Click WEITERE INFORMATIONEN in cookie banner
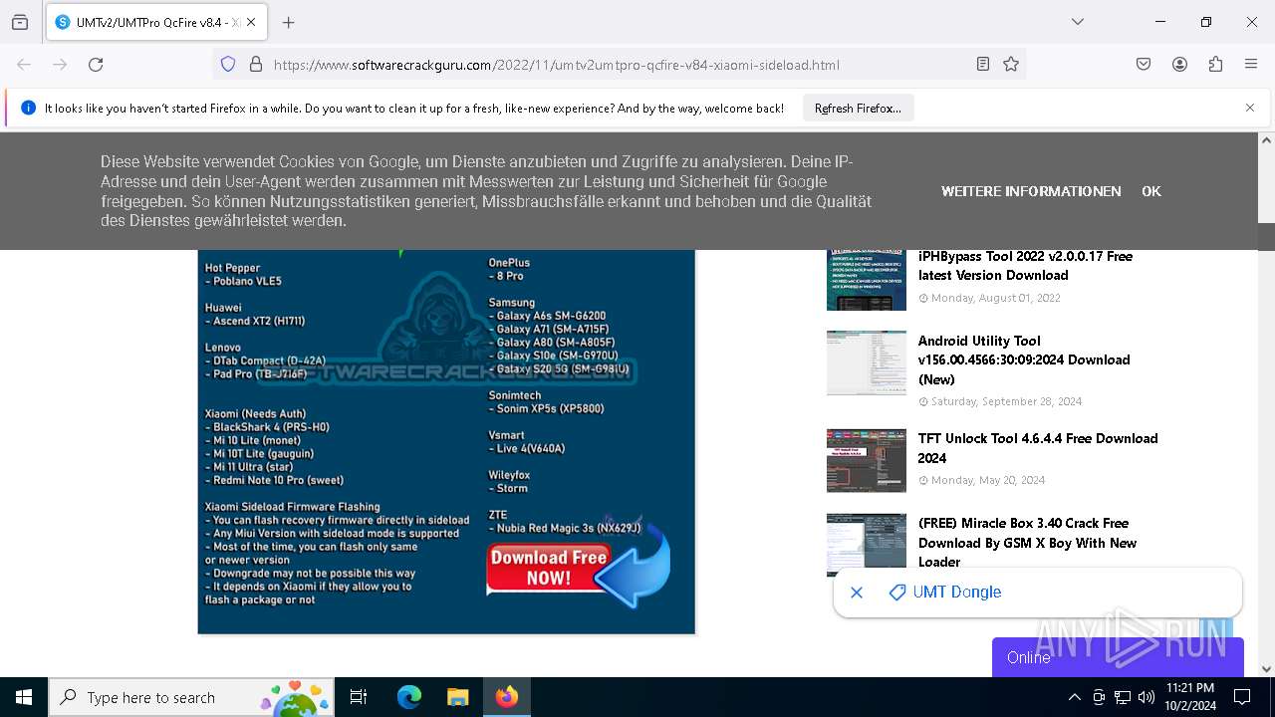This screenshot has height=717, width=1275. point(1031,191)
